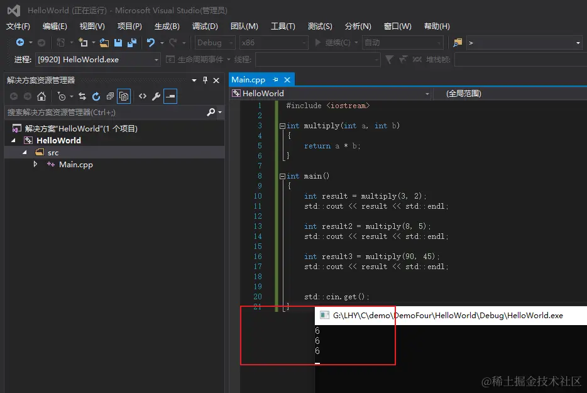Click the Home icon in Solution Explorer

[x=41, y=97]
